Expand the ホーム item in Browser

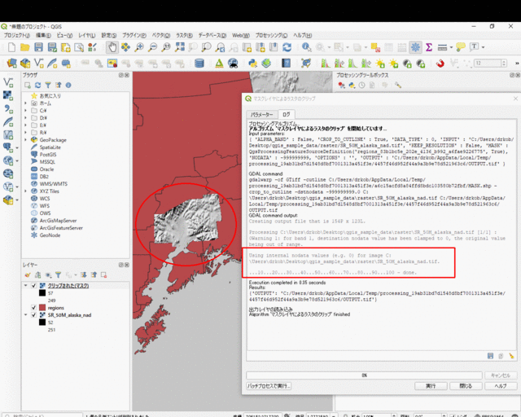tap(25, 103)
